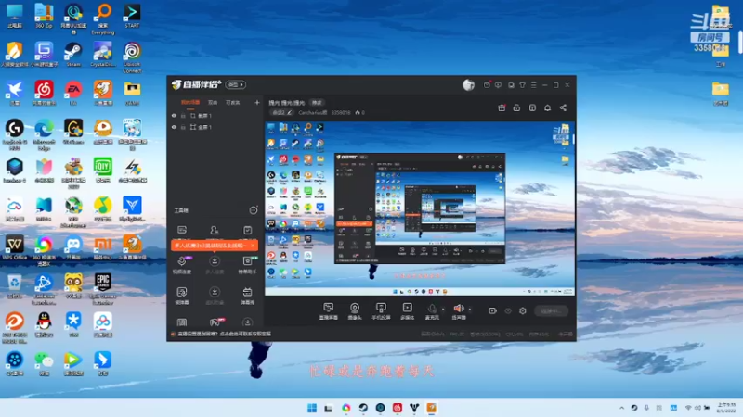
Task: Mute the microphone (麦克风)
Action: click(432, 311)
